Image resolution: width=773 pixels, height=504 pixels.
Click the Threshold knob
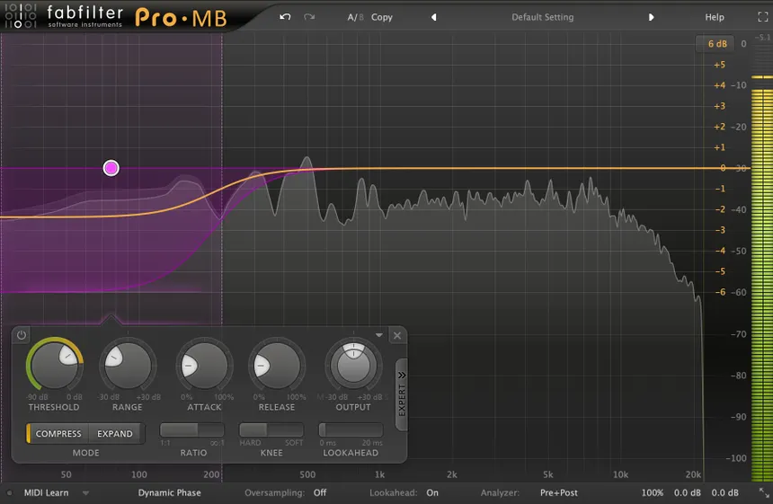54,366
